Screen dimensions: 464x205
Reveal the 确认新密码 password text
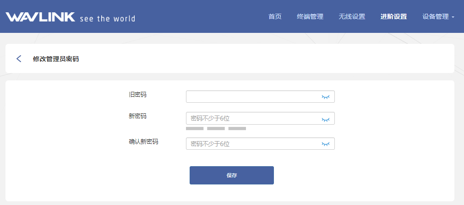pyautogui.click(x=326, y=144)
